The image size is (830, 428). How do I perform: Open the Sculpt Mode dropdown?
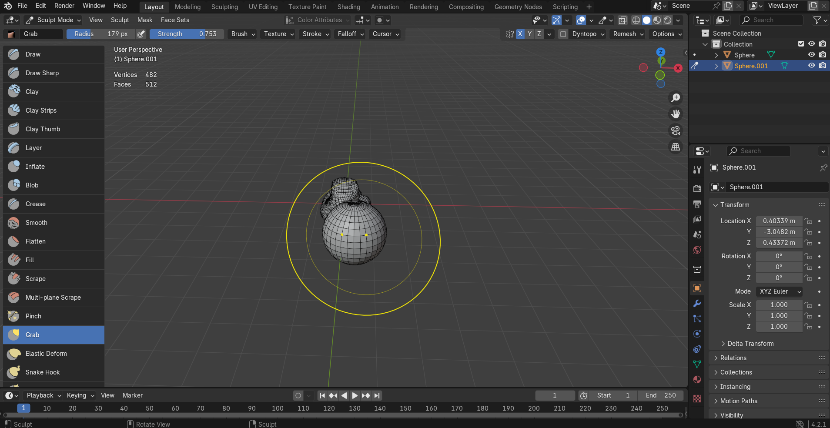[x=54, y=20]
